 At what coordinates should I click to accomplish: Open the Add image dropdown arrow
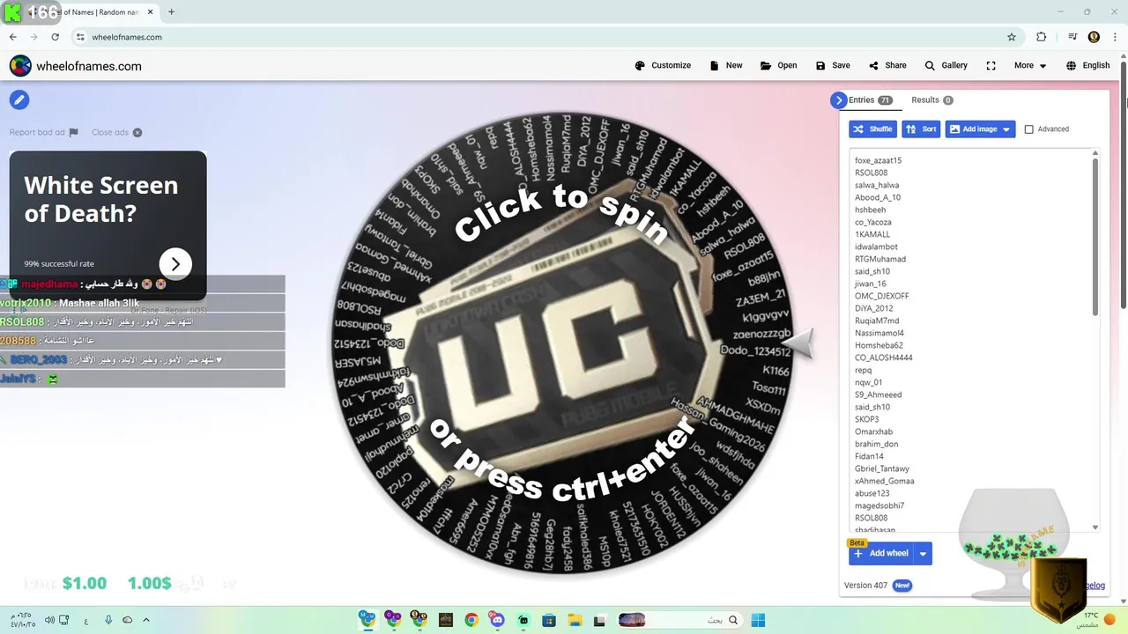click(x=1006, y=129)
